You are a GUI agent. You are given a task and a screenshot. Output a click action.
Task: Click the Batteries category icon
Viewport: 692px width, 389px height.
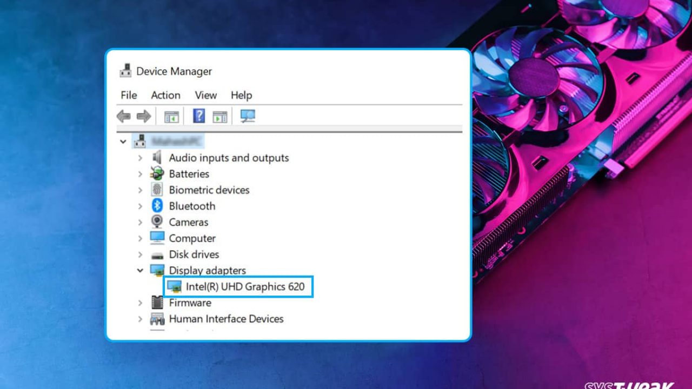(x=157, y=173)
